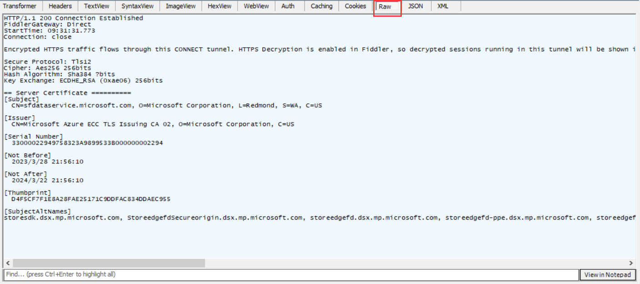Click the '[Not After]' label

point(25,174)
